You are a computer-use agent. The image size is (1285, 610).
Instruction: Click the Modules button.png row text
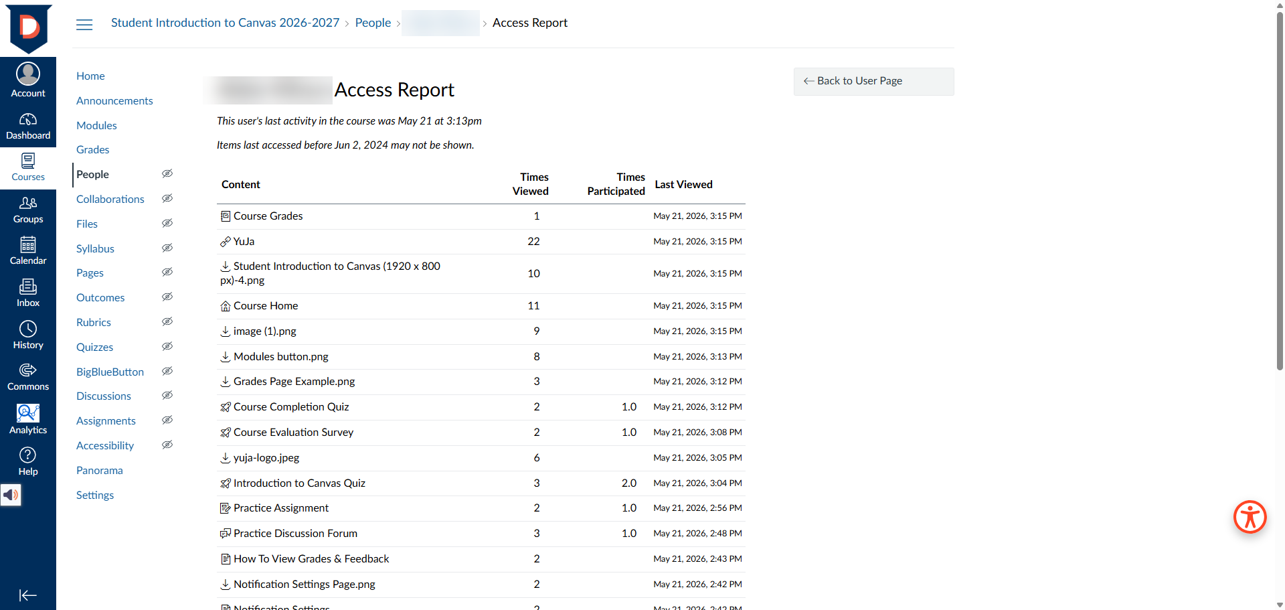click(281, 356)
